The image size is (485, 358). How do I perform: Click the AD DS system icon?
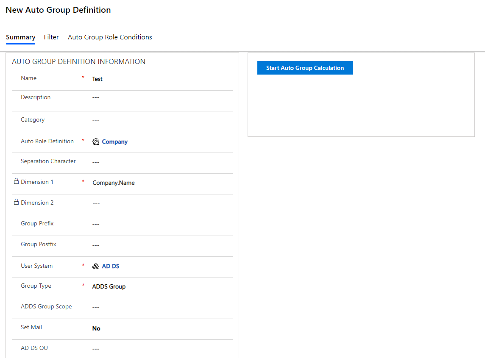[96, 266]
